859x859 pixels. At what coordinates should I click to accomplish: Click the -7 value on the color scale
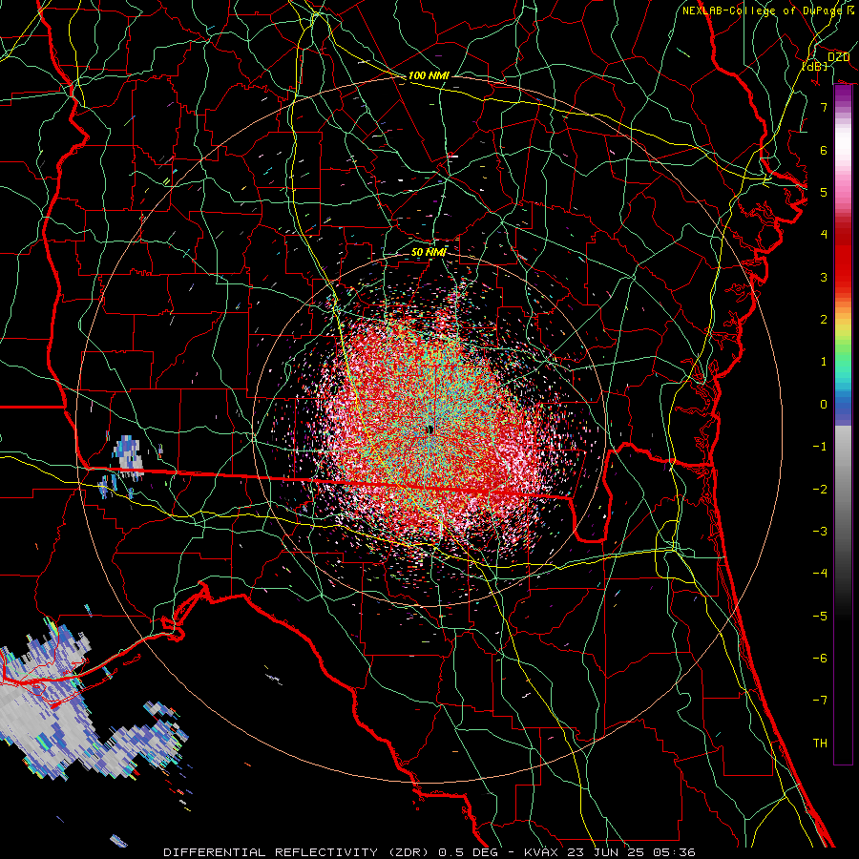[x=820, y=701]
